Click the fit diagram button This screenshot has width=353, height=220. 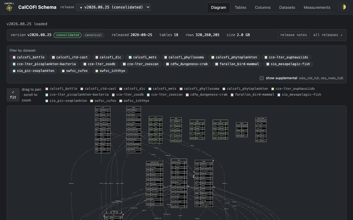pyautogui.click(x=13, y=95)
